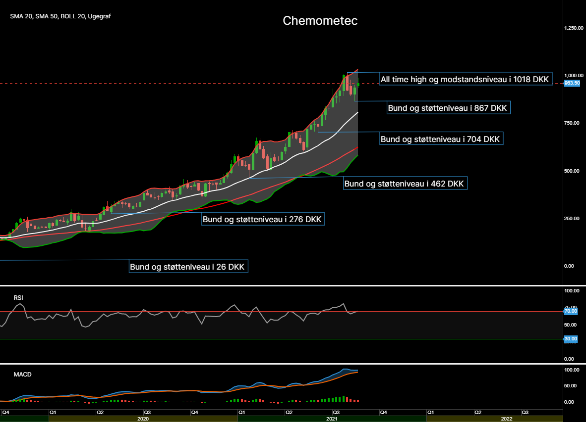The height and width of the screenshot is (422, 586).
Task: Click the 1,000.00 price axis label
Action: point(574,75)
